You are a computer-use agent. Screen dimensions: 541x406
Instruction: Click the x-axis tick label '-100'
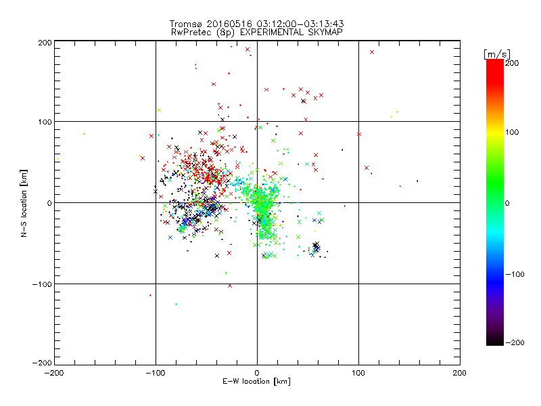pos(156,373)
